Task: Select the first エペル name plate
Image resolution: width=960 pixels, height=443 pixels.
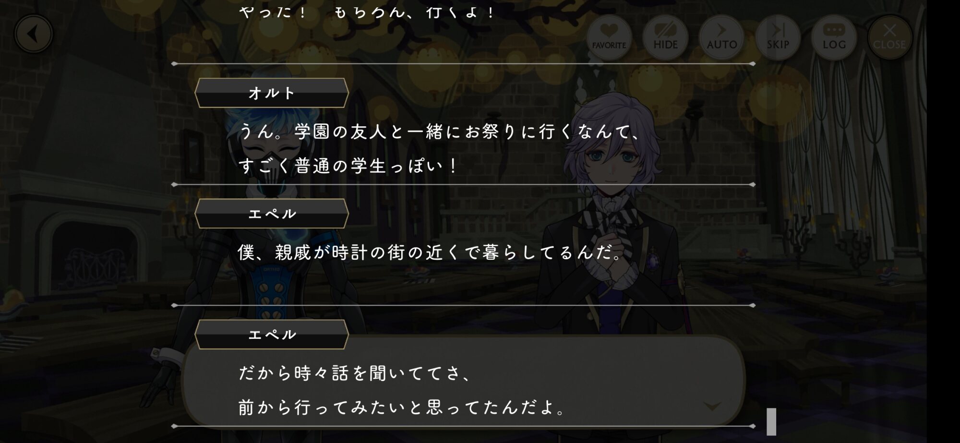Action: (x=272, y=214)
